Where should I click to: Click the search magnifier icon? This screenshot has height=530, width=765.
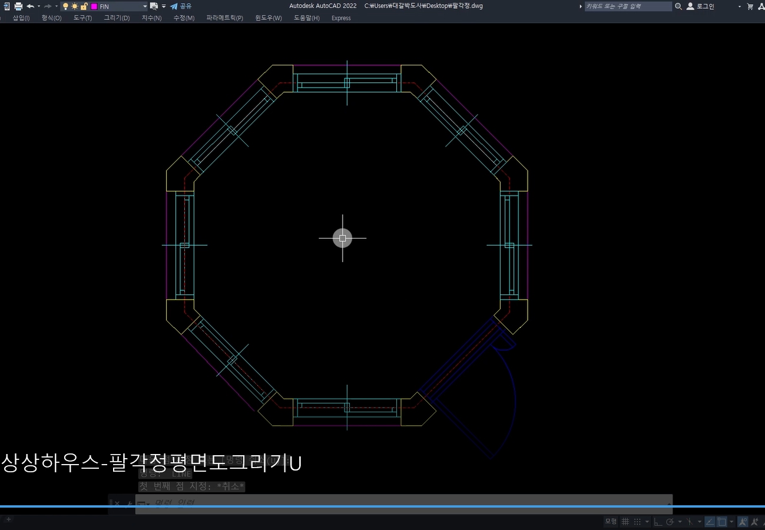(x=678, y=6)
